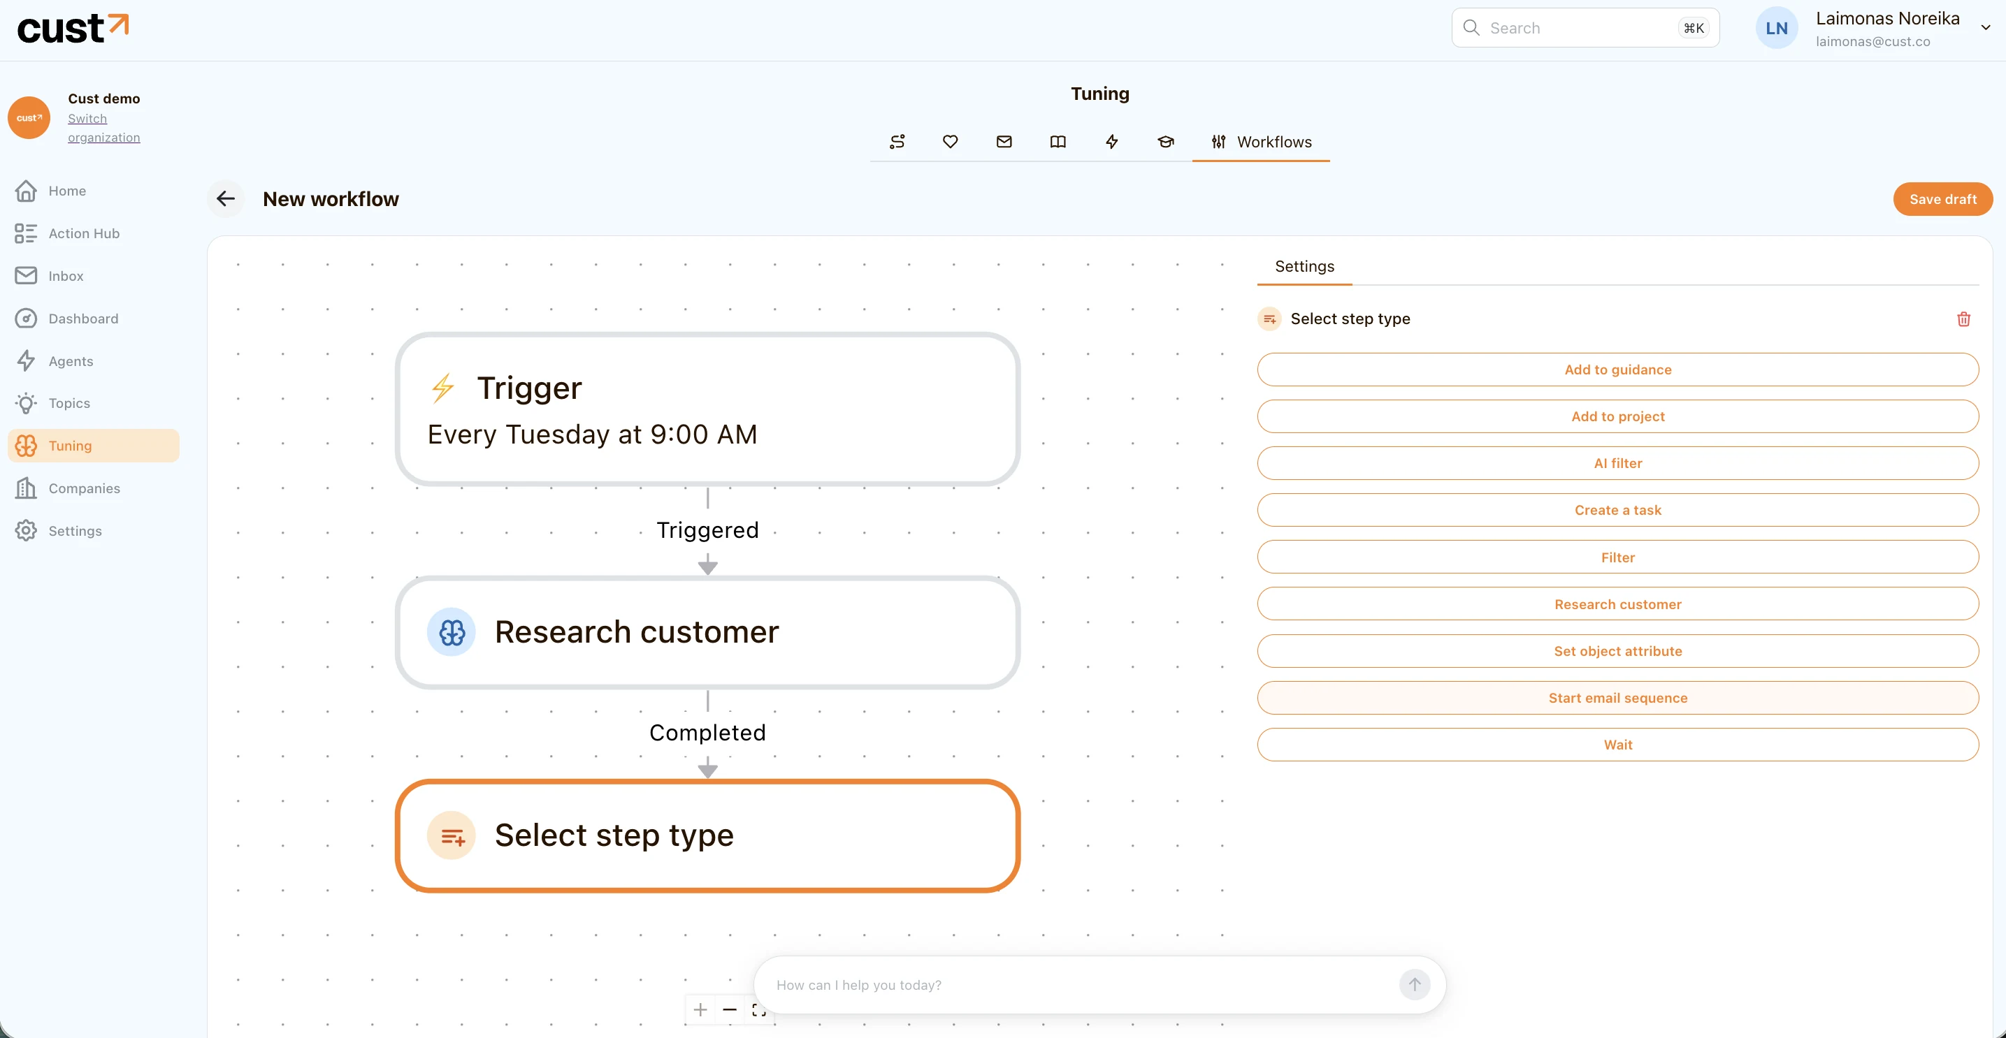Click the 'Every Tuesday at 9:00 AM' text
Image resolution: width=2006 pixels, height=1038 pixels.
(x=592, y=434)
